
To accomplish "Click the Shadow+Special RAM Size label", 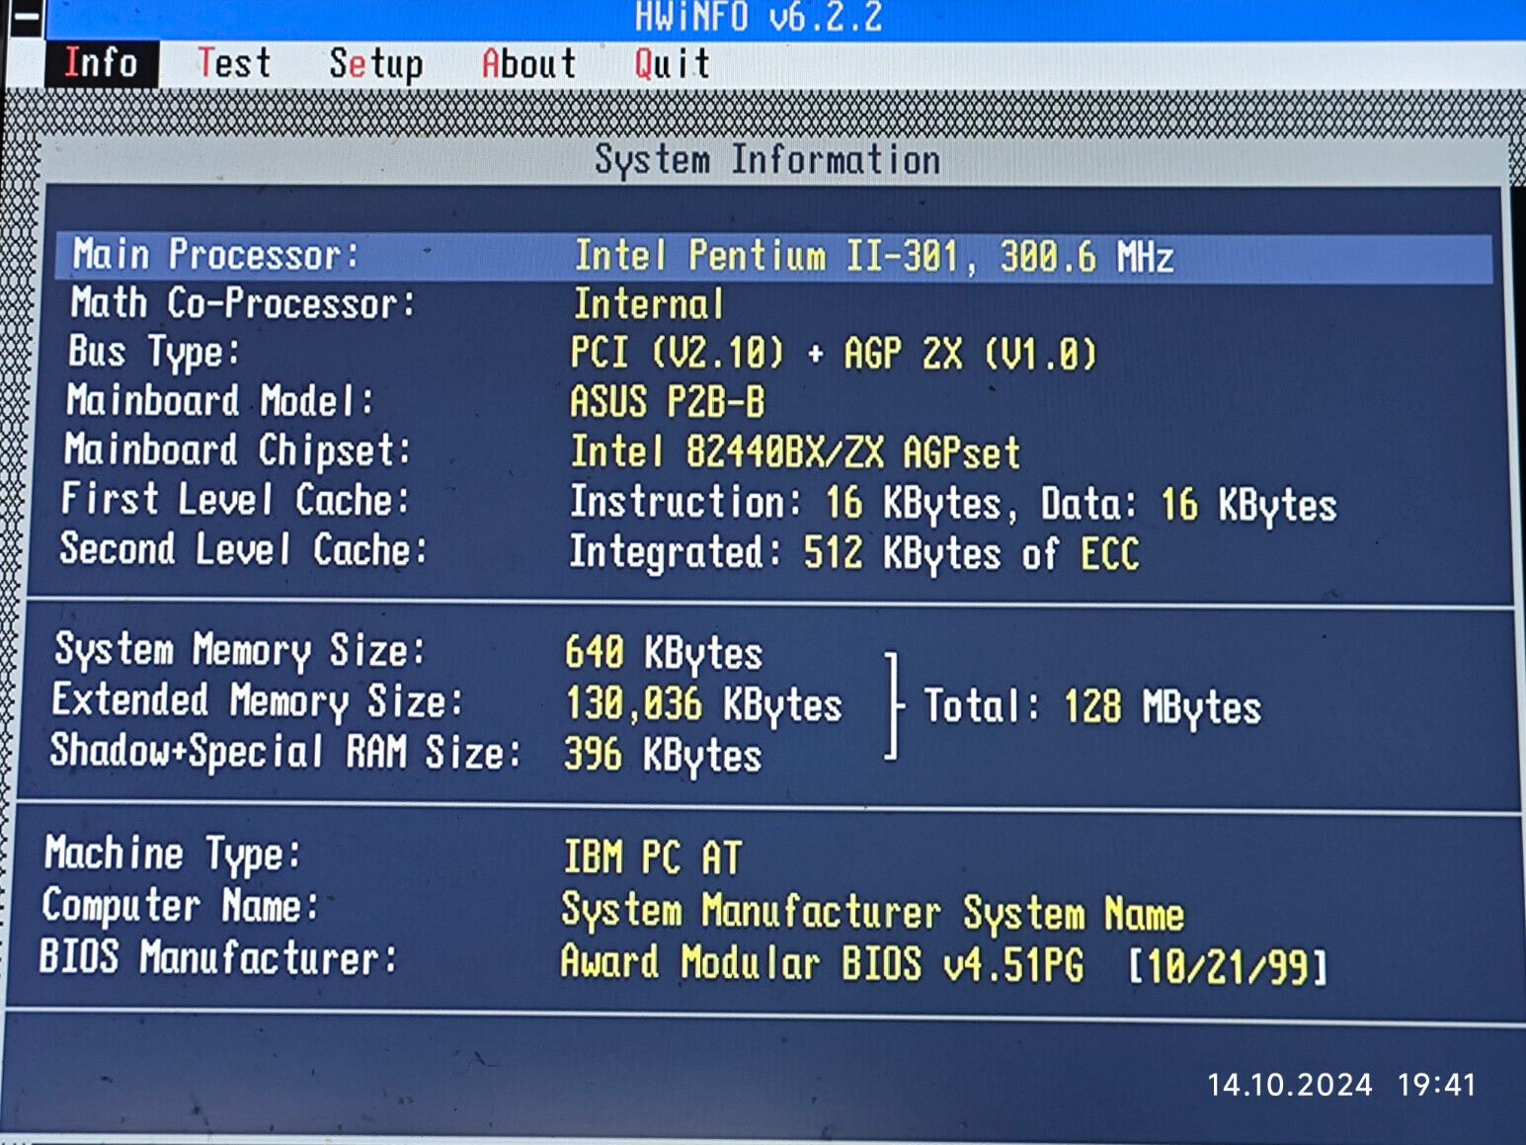I will (285, 752).
